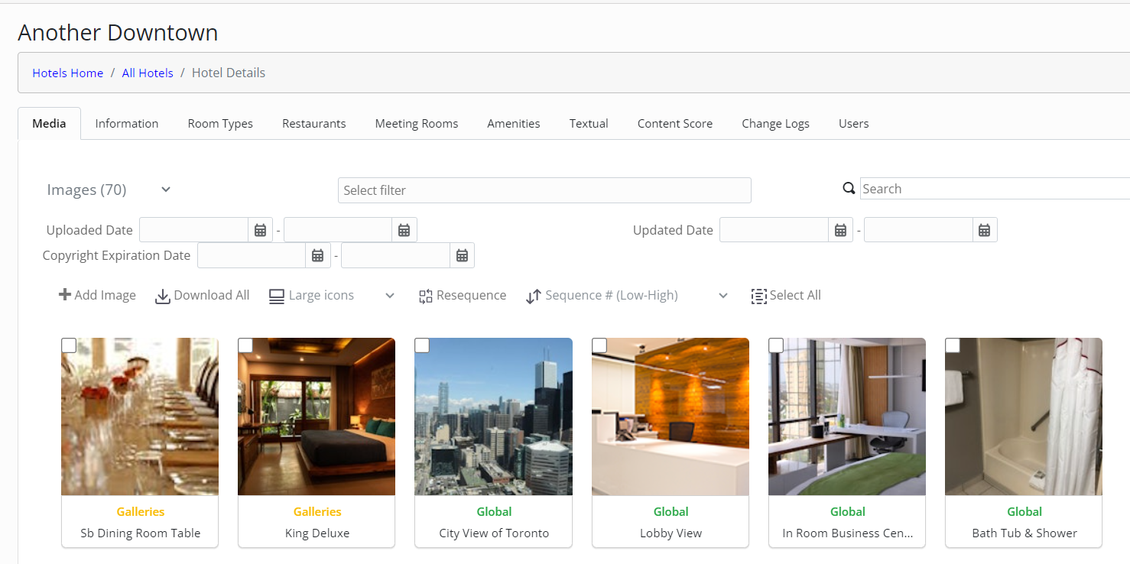Go to Hotels Home breadcrumb link

[x=68, y=73]
